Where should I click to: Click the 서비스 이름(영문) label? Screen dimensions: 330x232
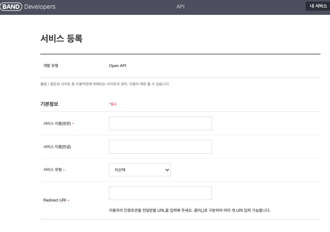(x=57, y=123)
